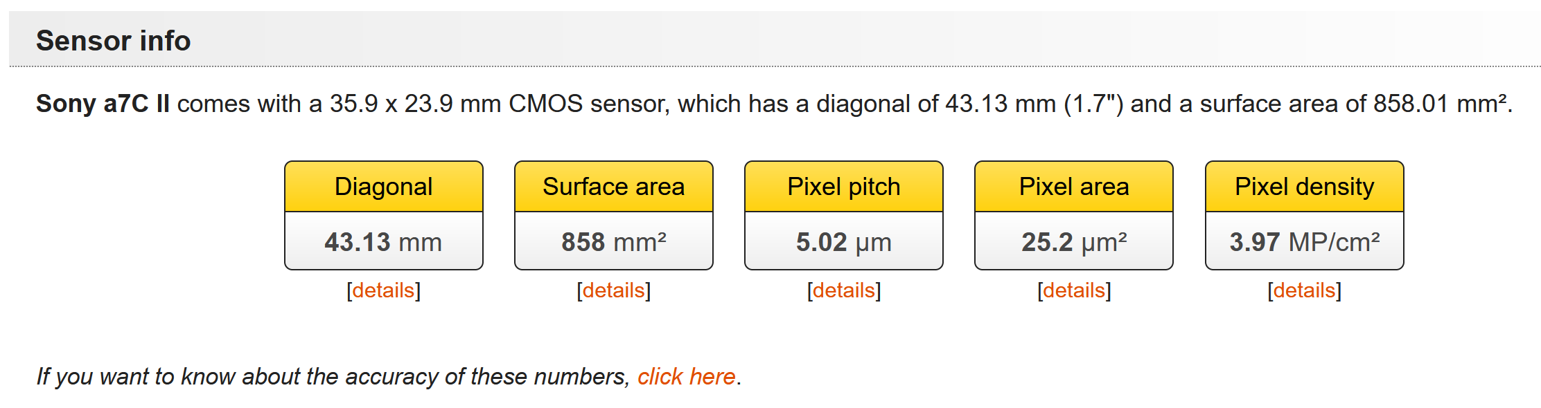This screenshot has width=1541, height=408.
Task: Select the 25.2 µm² pixel area value
Action: point(1073,242)
